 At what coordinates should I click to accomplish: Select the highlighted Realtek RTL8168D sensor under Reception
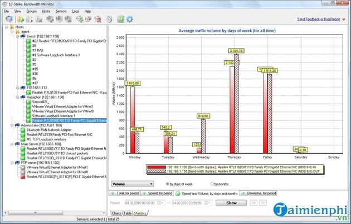coord(69,120)
